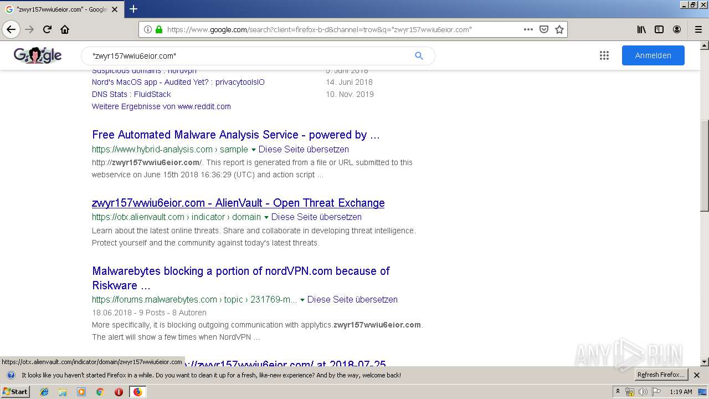Viewport: 709px width, 399px height.
Task: Open 'DNS Stats : FluidStack' link
Action: [131, 94]
